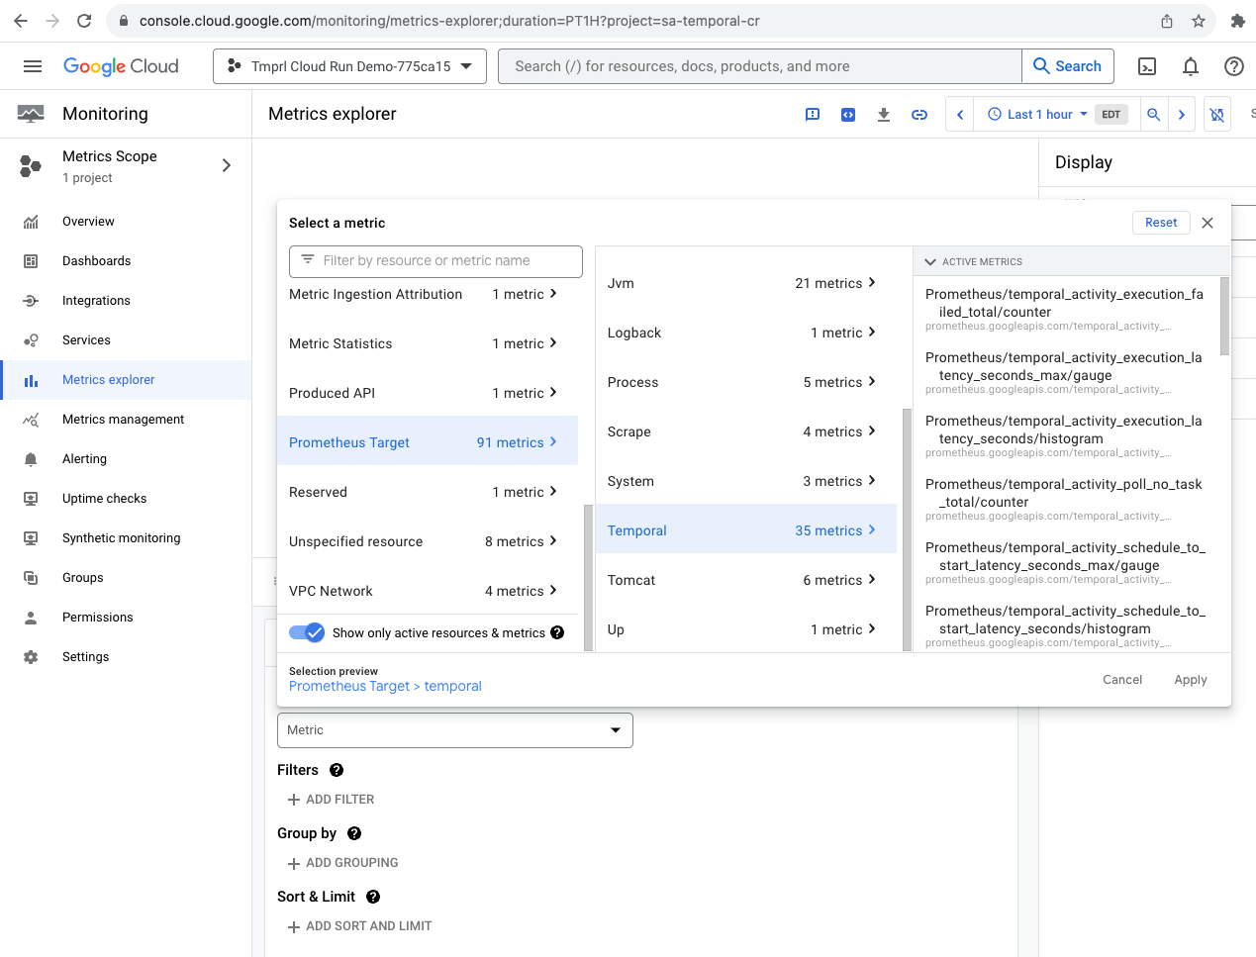Open Overview in the Monitoring sidebar
Image resolution: width=1256 pixels, height=957 pixels.
click(126, 222)
